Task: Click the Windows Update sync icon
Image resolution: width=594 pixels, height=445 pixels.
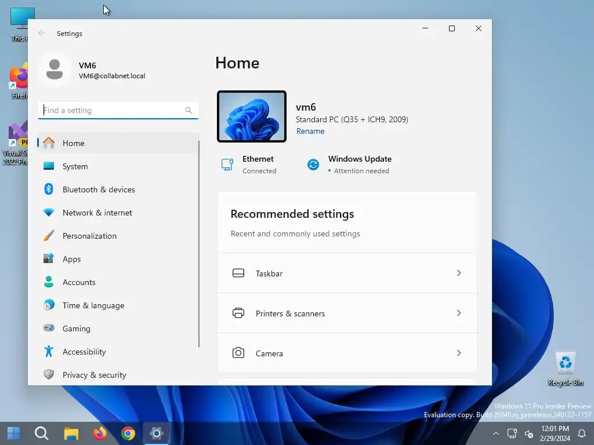Action: pos(313,165)
